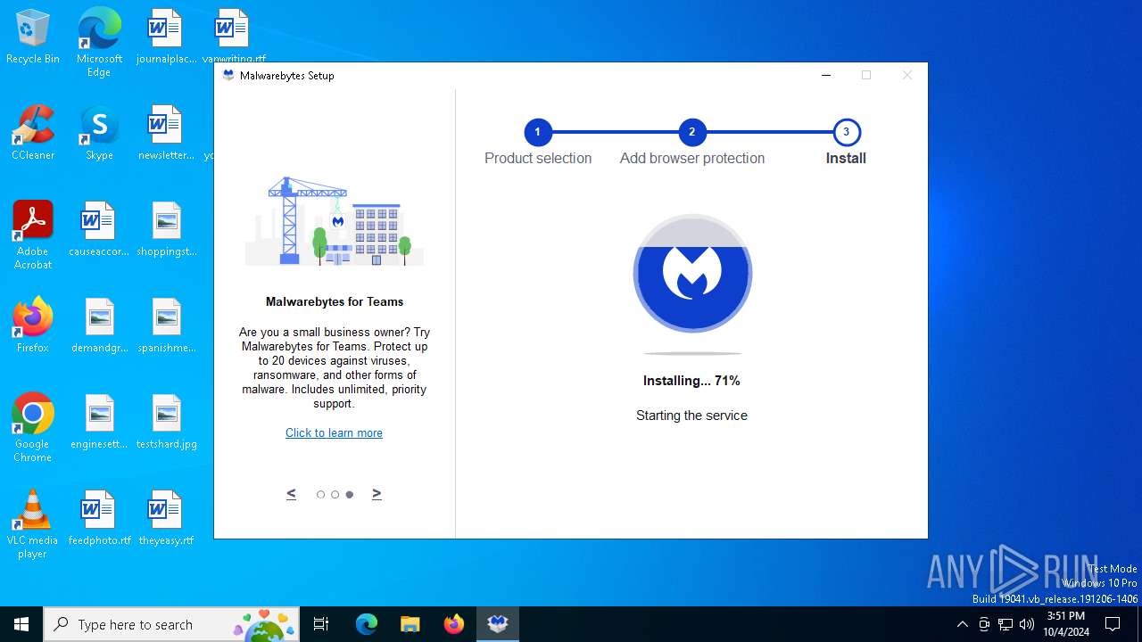Open File Explorer from the taskbar
The image size is (1142, 642).
coord(410,624)
